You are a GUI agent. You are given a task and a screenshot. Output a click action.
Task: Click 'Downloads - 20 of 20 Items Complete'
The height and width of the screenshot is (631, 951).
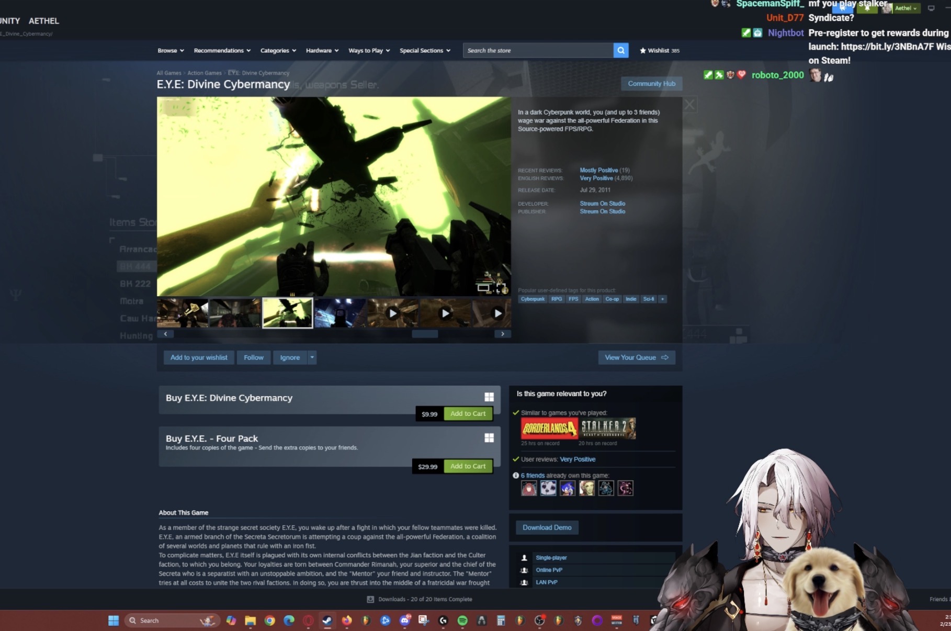click(x=425, y=599)
